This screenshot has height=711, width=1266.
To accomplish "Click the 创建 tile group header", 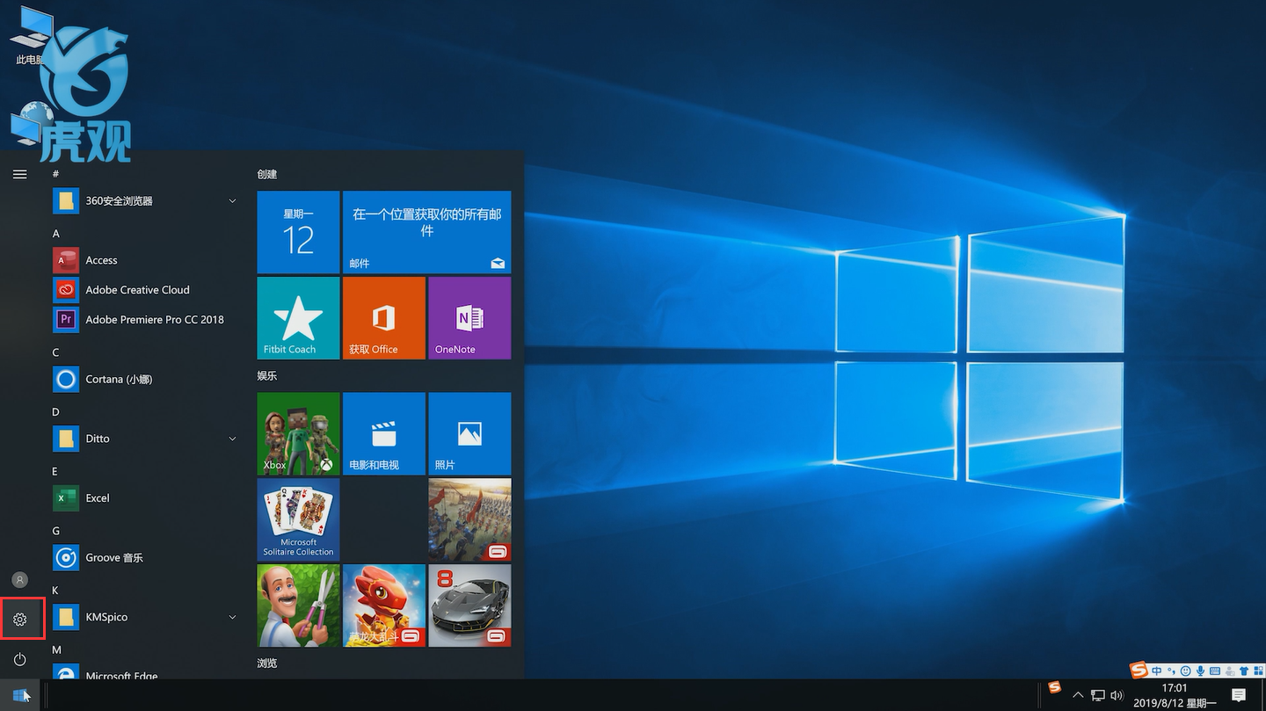I will (x=267, y=174).
